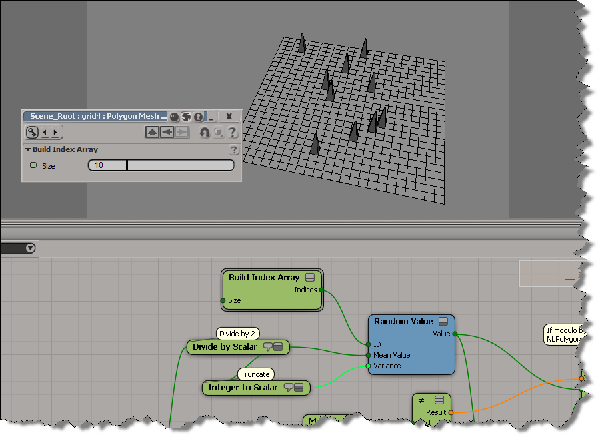Expand the Random Value node
The width and height of the screenshot is (598, 435).
443,322
